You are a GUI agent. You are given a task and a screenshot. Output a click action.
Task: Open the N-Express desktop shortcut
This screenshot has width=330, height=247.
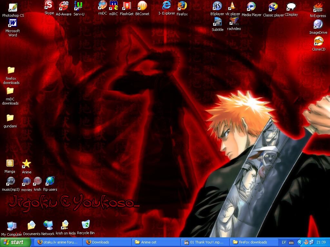pos(318,8)
